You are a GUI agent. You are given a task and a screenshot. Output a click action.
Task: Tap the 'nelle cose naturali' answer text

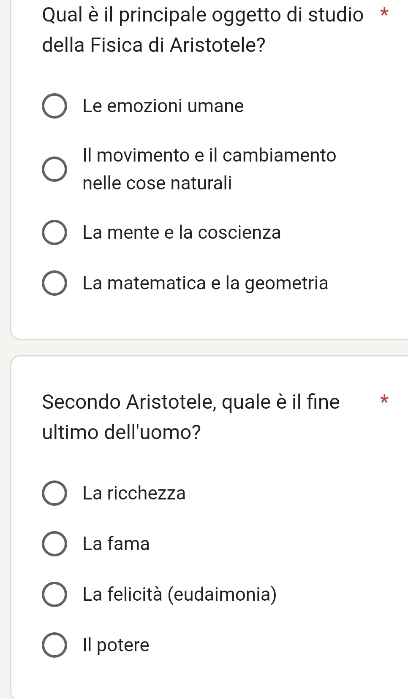[x=157, y=183]
